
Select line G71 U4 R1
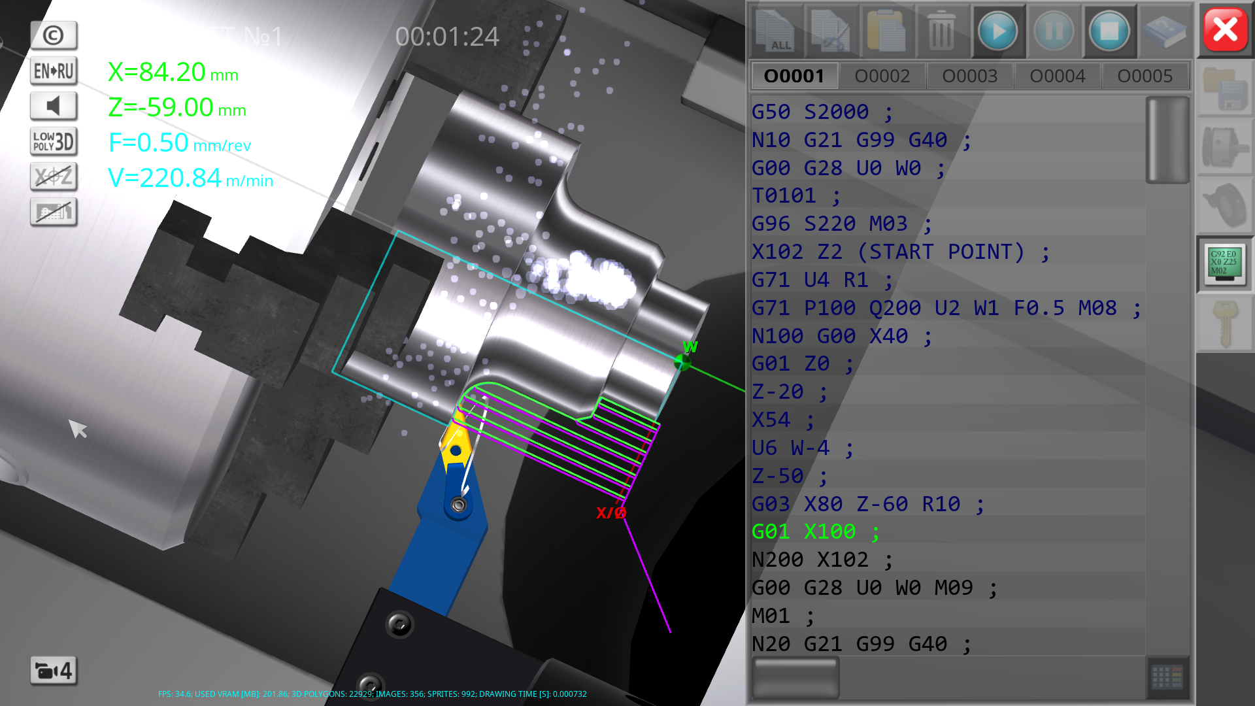click(x=948, y=280)
